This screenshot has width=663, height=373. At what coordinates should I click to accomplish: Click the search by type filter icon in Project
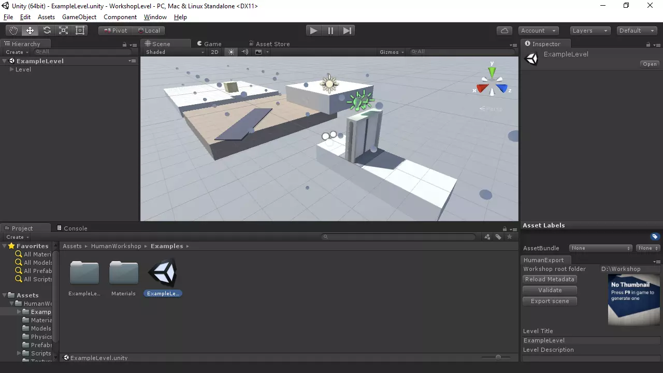[x=487, y=237]
